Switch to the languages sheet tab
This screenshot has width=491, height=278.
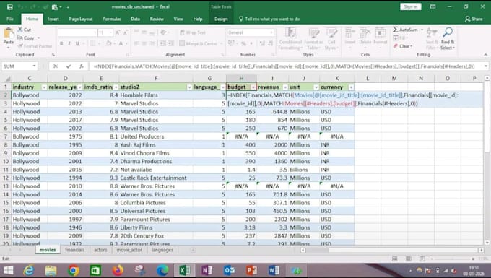point(162,250)
